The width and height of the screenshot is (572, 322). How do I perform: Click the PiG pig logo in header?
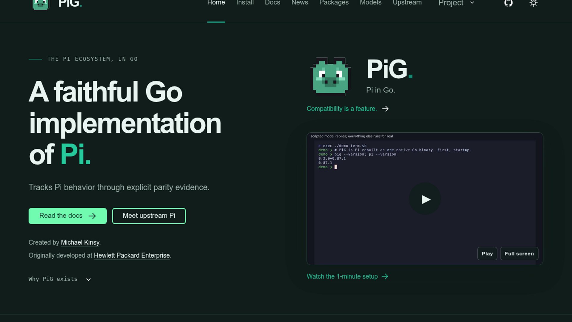click(41, 4)
